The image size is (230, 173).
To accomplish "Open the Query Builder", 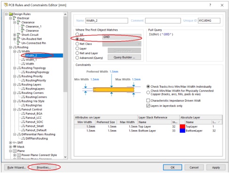I will click(124, 58).
